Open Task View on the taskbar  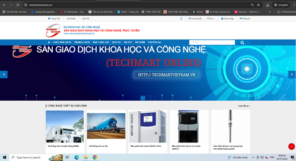click(x=67, y=157)
